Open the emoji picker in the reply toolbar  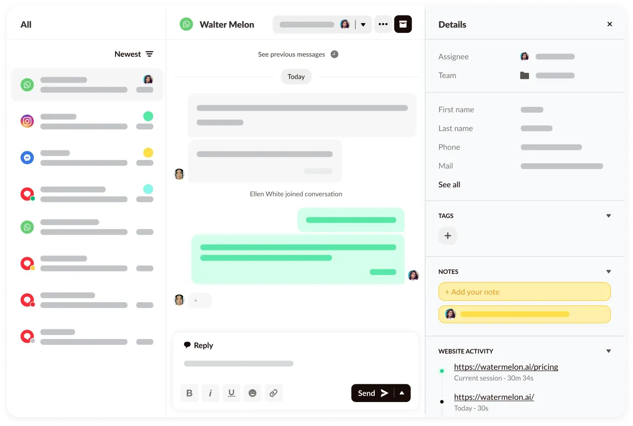click(x=252, y=393)
